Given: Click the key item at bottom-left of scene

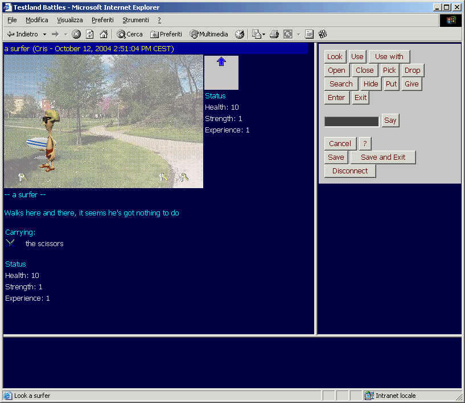Looking at the screenshot, I should coord(22,177).
